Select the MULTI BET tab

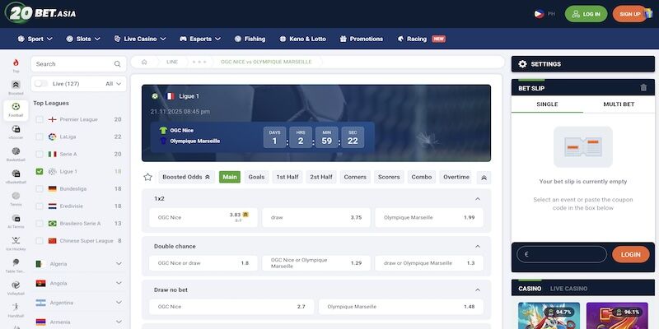tap(619, 104)
